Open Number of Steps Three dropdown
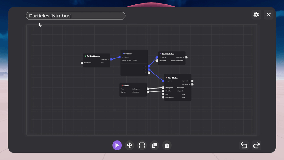The height and width of the screenshot is (160, 284). (x=135, y=60)
